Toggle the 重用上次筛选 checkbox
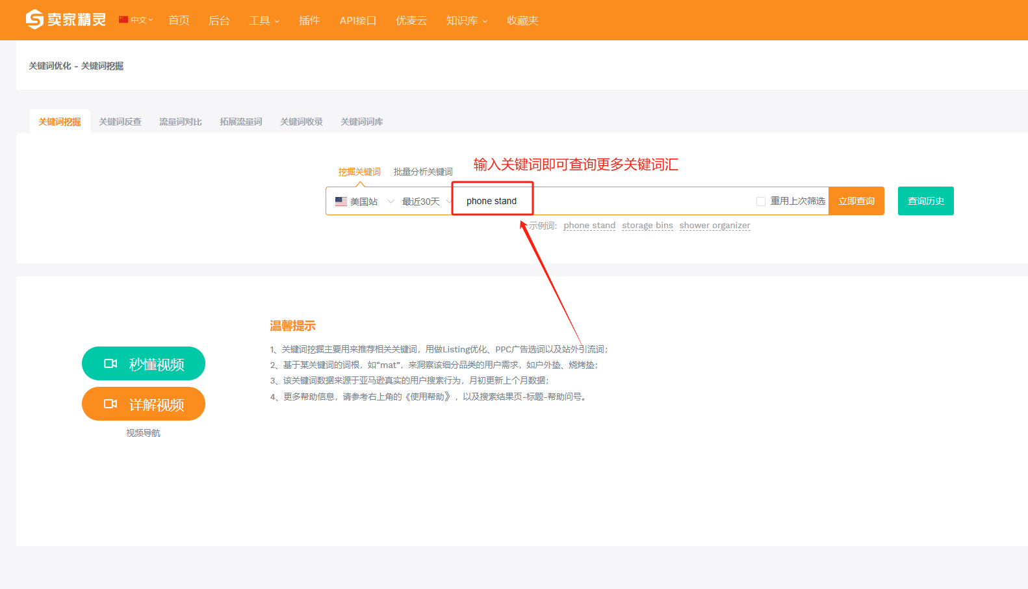The height and width of the screenshot is (589, 1028). (761, 202)
